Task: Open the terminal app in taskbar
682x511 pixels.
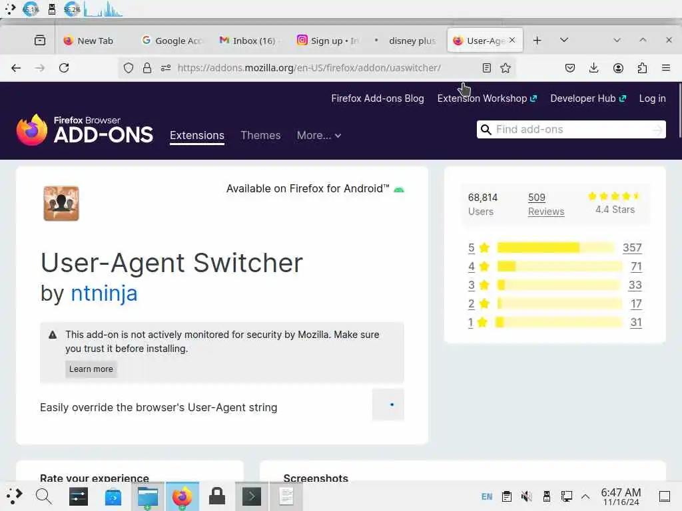Action: 252,496
